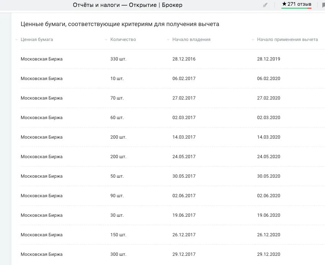Image resolution: width=325 pixels, height=265 pixels.
Task: Click quantity cell 90 шт.
Action: [x=117, y=196]
